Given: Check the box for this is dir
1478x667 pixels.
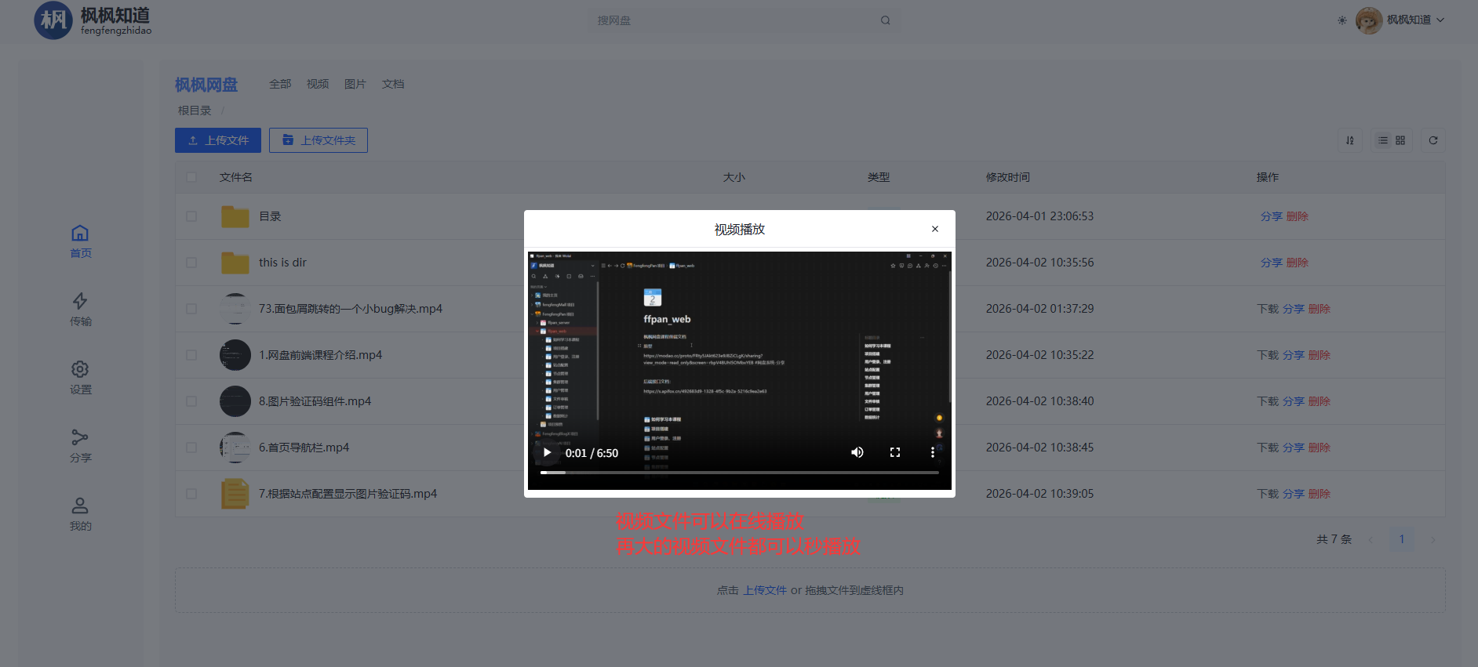Looking at the screenshot, I should [x=191, y=263].
